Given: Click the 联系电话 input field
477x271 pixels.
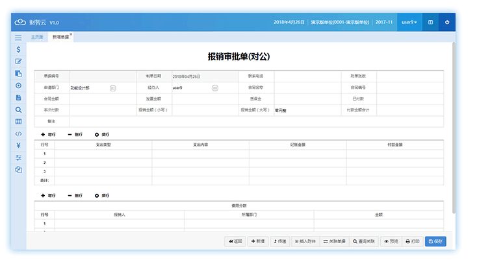Looking at the screenshot, I should pos(307,76).
